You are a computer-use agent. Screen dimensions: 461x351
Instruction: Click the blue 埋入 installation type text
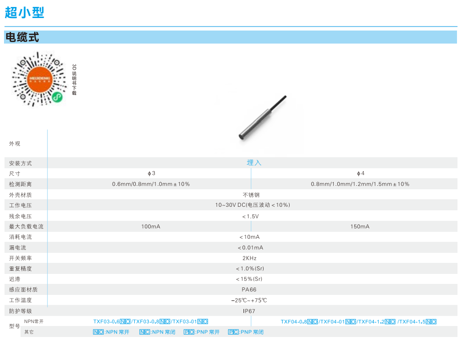point(254,163)
